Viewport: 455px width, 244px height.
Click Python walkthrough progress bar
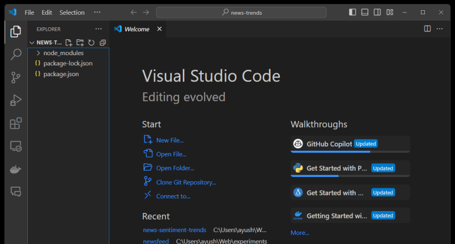point(350,176)
